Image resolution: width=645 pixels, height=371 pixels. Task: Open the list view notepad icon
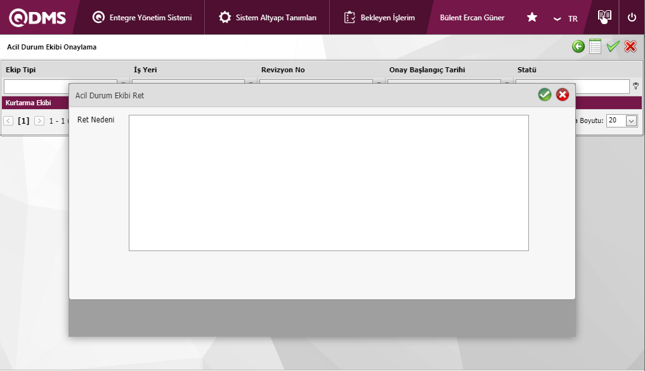[x=595, y=46]
